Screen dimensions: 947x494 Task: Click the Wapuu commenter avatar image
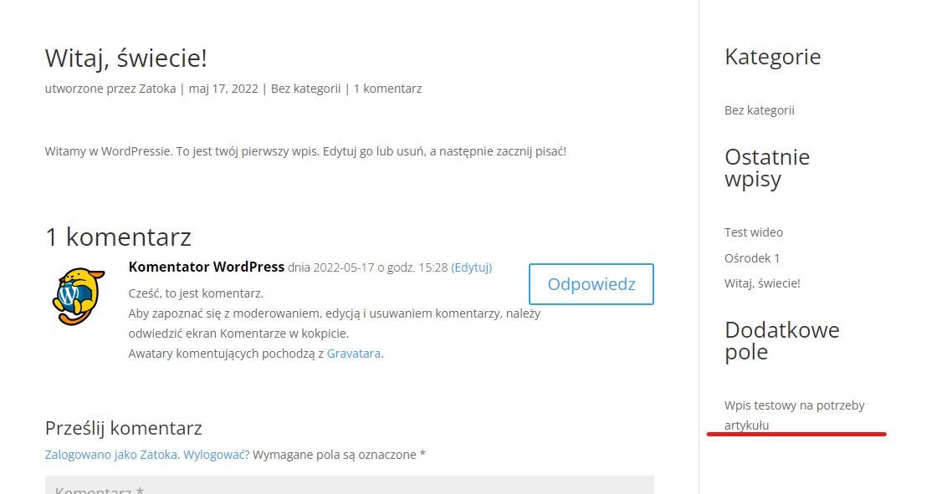[79, 296]
